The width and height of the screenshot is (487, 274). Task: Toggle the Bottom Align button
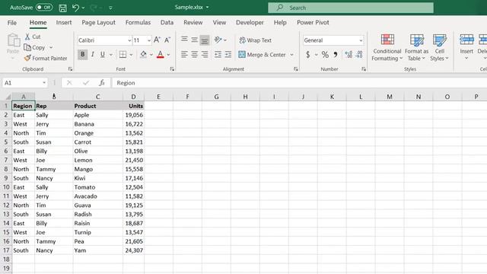pyautogui.click(x=205, y=40)
